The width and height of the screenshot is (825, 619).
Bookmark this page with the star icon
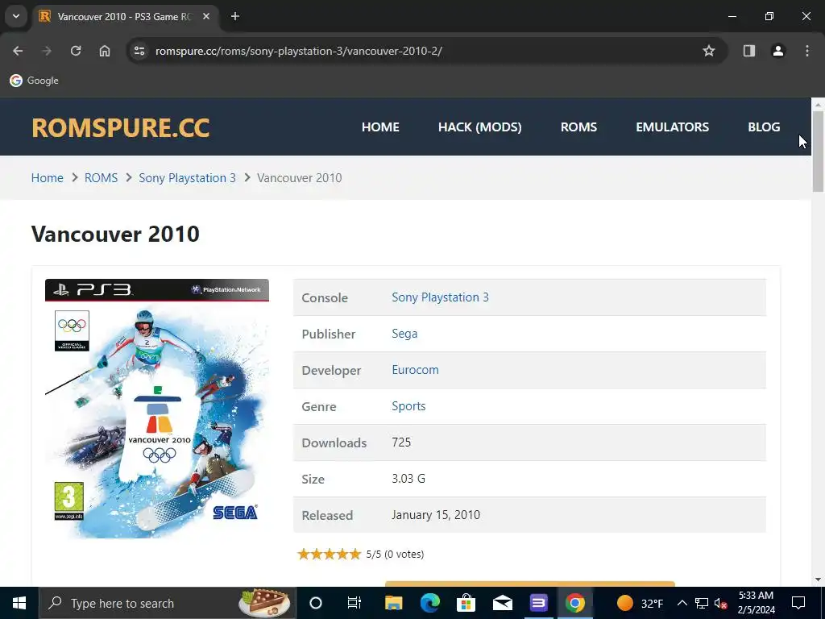coord(709,51)
